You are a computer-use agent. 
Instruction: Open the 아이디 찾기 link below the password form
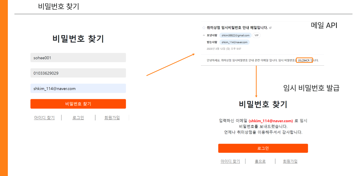click(44, 117)
